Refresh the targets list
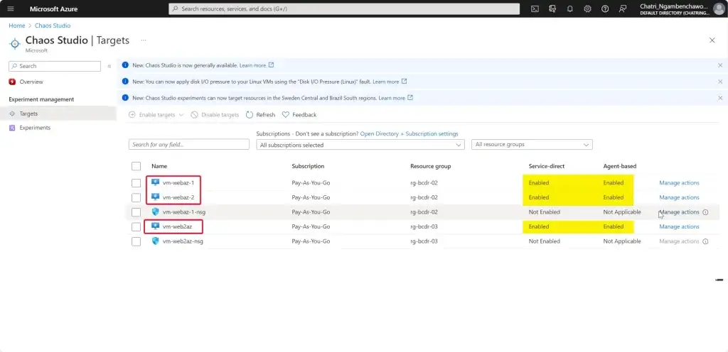 pyautogui.click(x=260, y=115)
